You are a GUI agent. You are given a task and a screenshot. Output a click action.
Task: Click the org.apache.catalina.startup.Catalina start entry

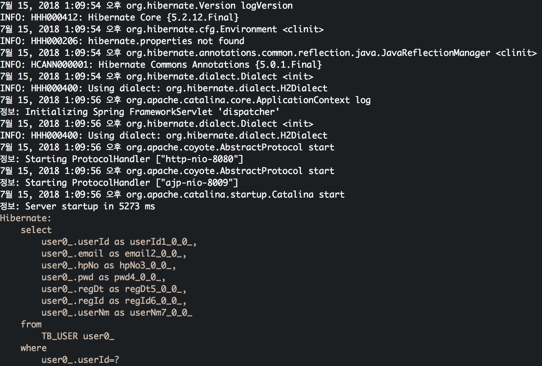(235, 195)
